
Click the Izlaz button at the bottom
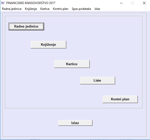(x=75, y=123)
